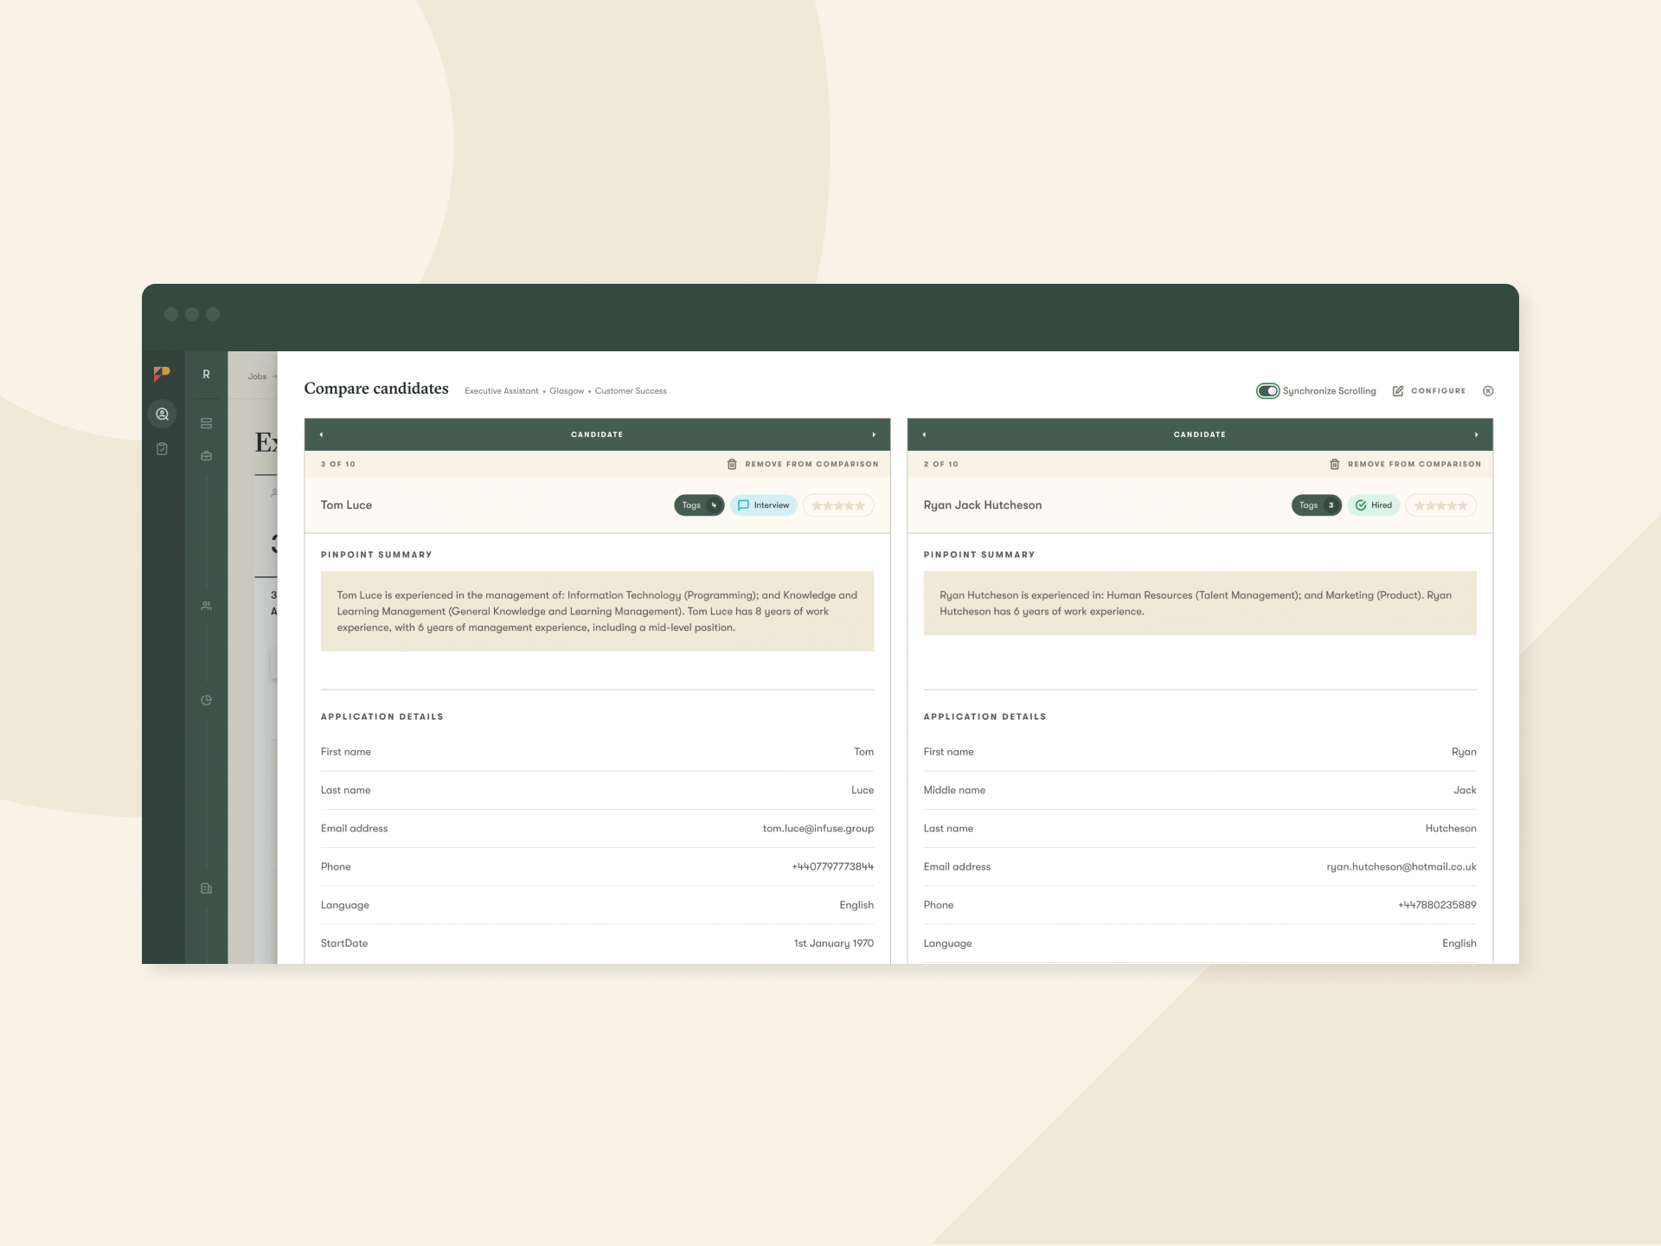Expand Tom Luce's Tags dropdown
Viewport: 1661px width, 1246px height.
click(x=699, y=505)
